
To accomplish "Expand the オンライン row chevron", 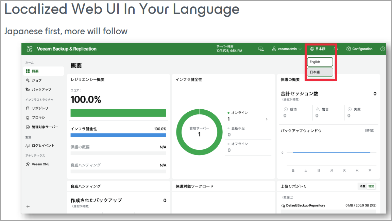I will pos(267,119).
